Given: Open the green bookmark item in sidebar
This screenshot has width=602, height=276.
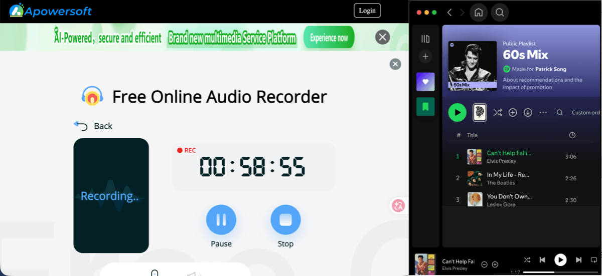Looking at the screenshot, I should click(x=425, y=106).
